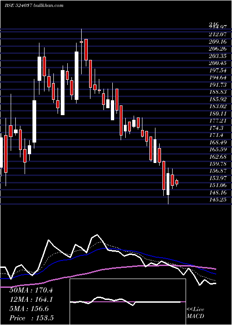Click the 'Price : 153.5' reading
Screen dimensions: 232x325
[32, 318]
